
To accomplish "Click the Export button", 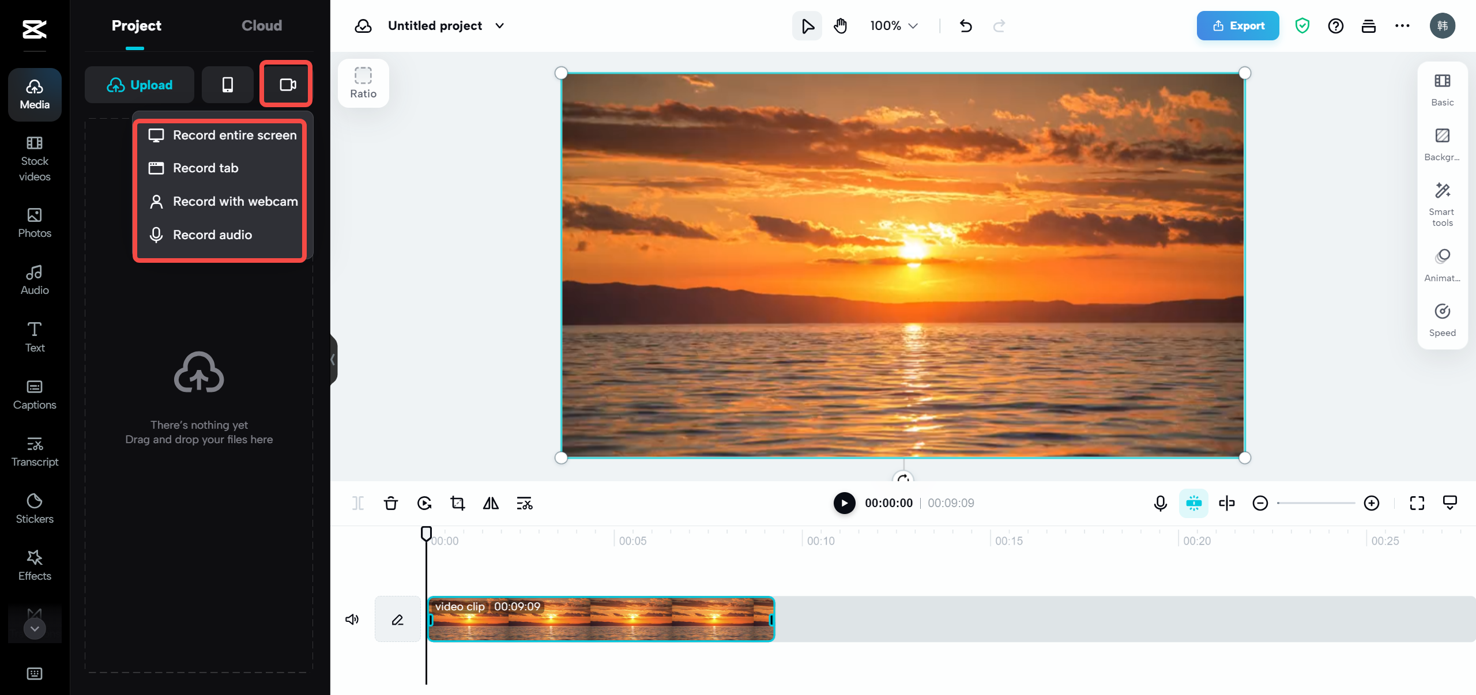I will click(x=1238, y=25).
